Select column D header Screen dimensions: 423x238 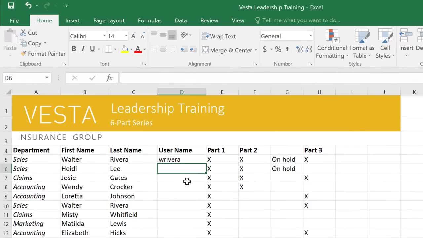(x=182, y=92)
